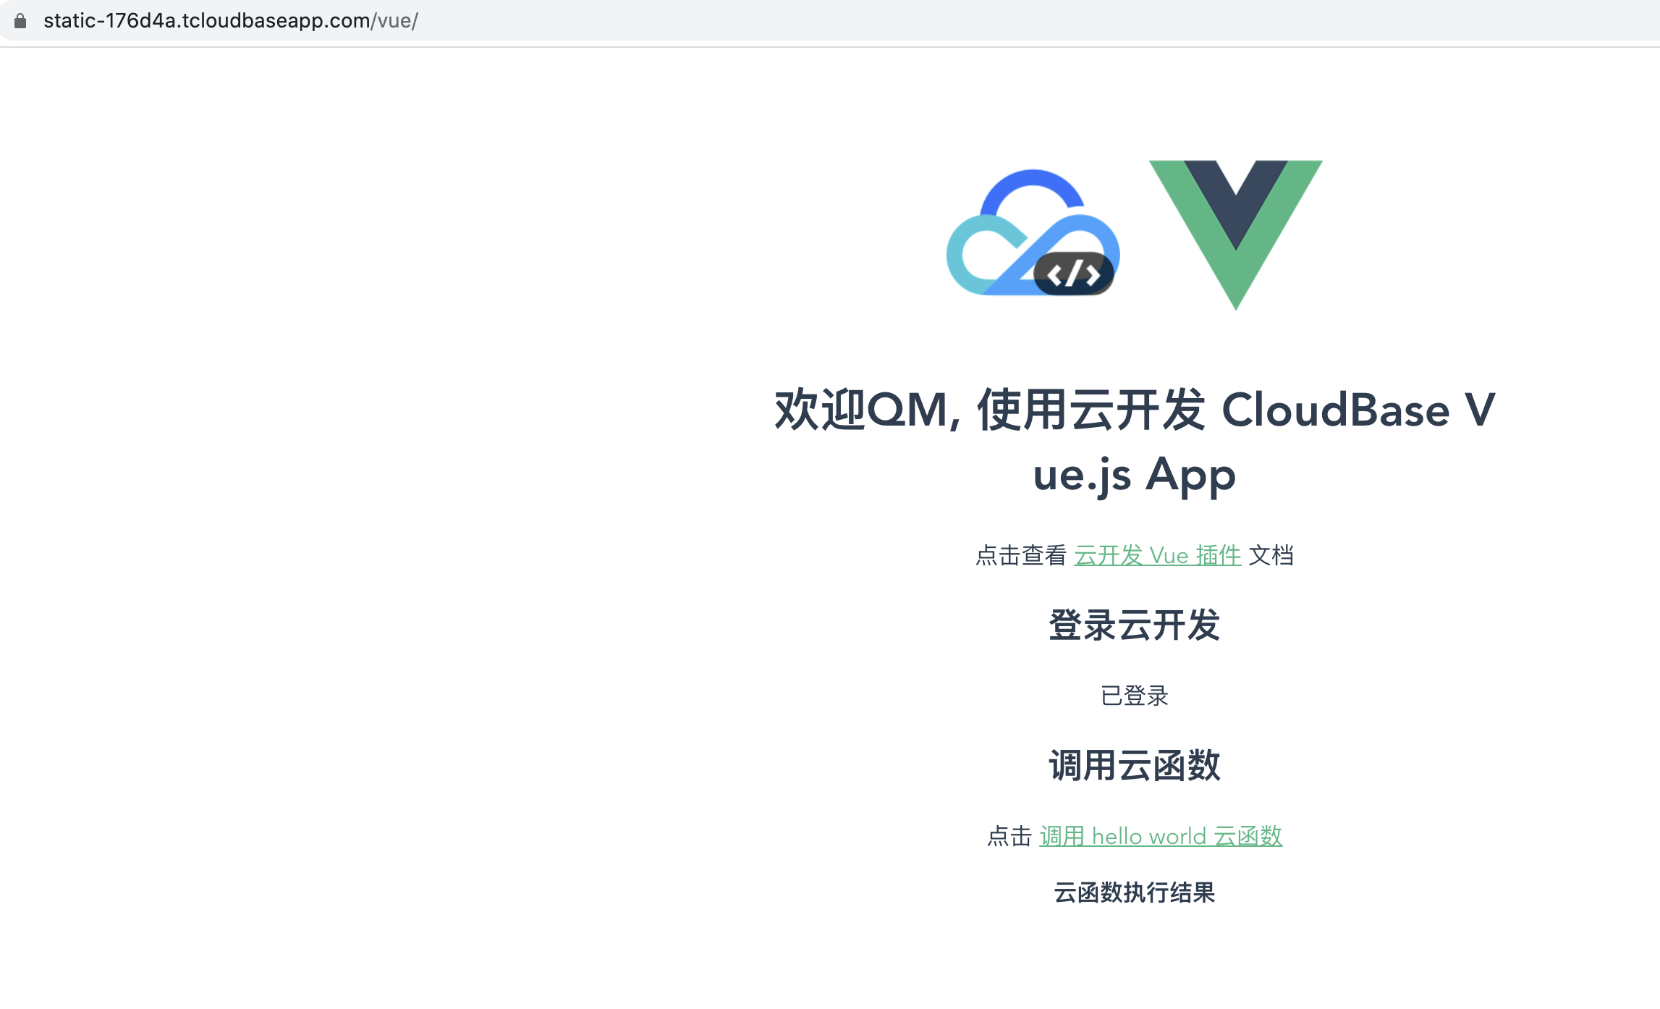Select the browser address bar URL
Screen dimensions: 1660x1009
(230, 20)
